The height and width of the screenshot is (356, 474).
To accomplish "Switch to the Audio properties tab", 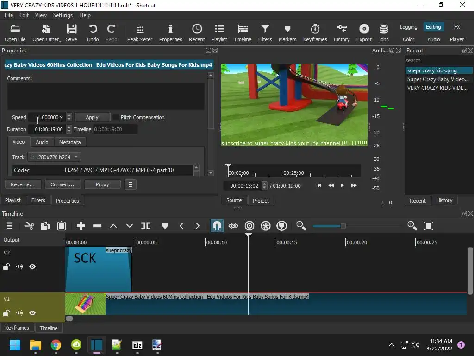I will (x=42, y=142).
